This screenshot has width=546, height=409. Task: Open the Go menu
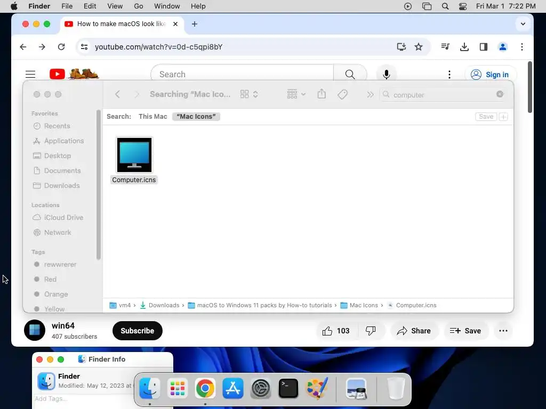pos(139,6)
